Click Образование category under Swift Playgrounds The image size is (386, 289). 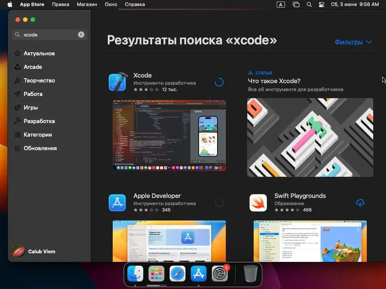(289, 204)
